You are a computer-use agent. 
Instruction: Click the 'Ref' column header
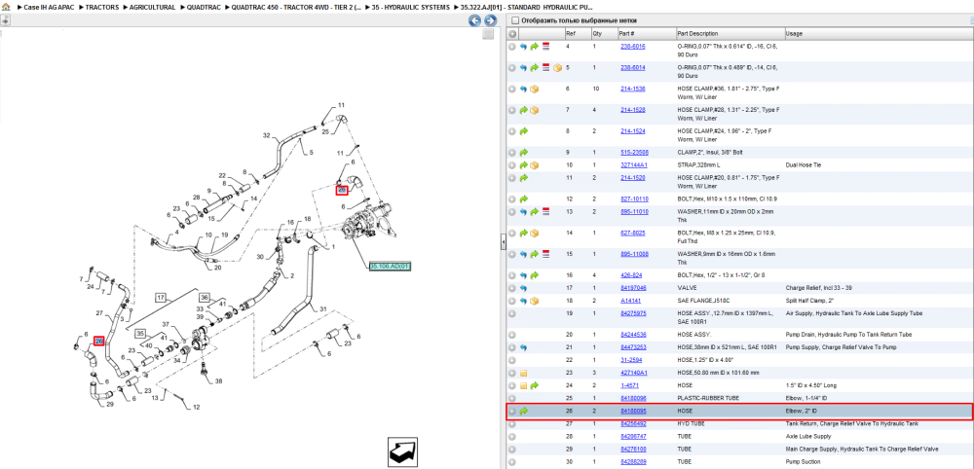coord(570,33)
